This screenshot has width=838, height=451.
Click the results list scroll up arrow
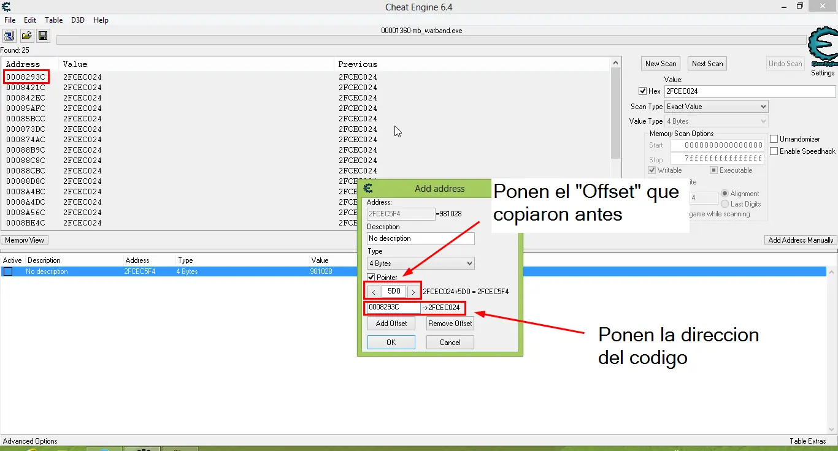pos(616,63)
